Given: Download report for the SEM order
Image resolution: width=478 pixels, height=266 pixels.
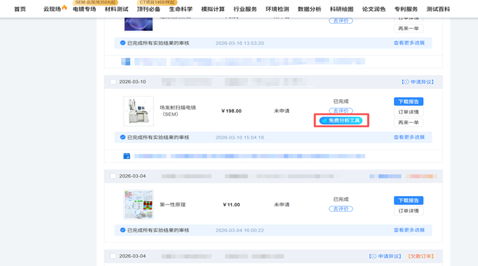Looking at the screenshot, I should coord(409,102).
